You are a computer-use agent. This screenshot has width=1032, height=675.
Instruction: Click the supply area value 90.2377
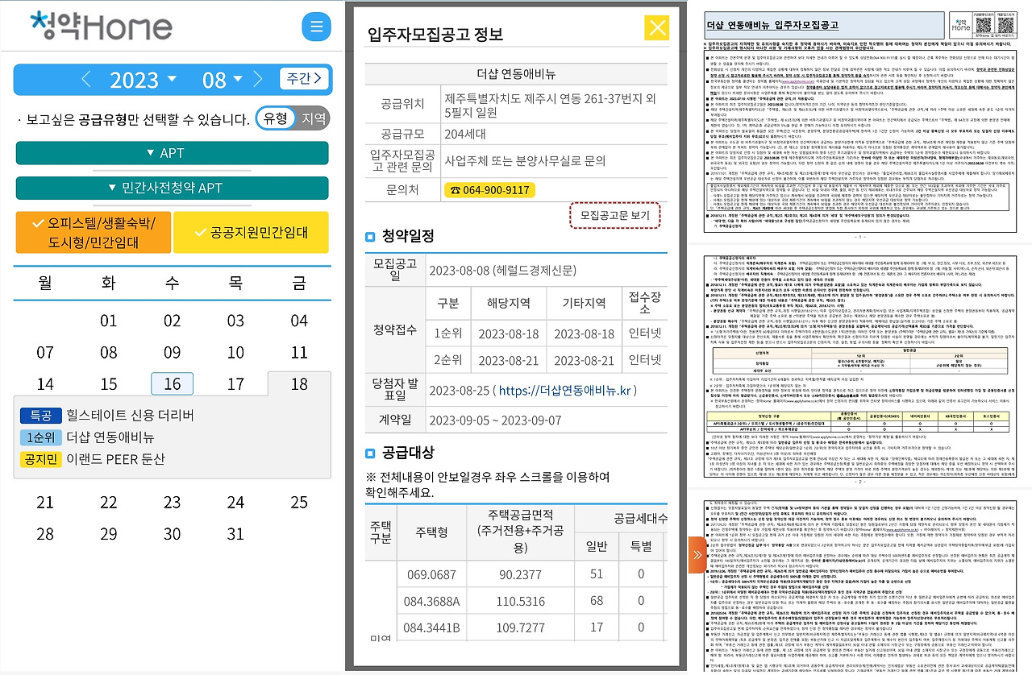pos(520,574)
